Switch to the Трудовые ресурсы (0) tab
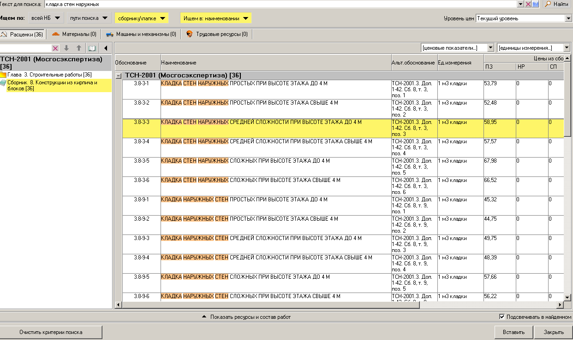The width and height of the screenshot is (573, 340). tap(217, 34)
